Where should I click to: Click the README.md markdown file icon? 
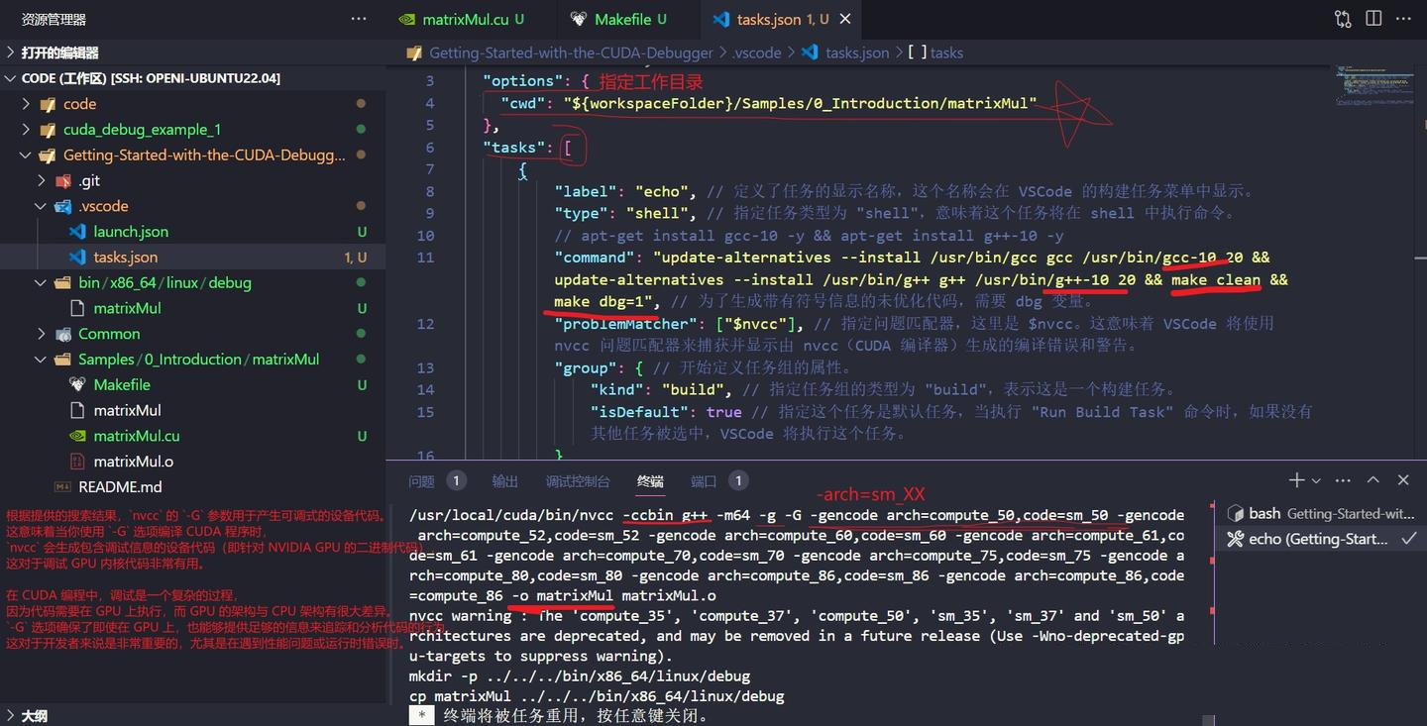click(61, 487)
